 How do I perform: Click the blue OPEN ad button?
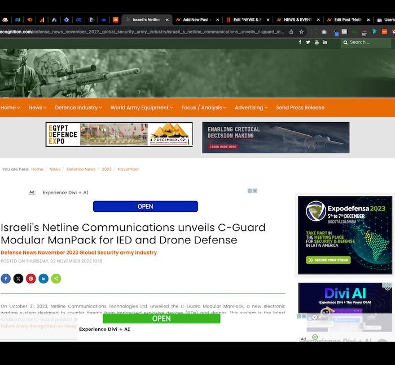click(146, 206)
